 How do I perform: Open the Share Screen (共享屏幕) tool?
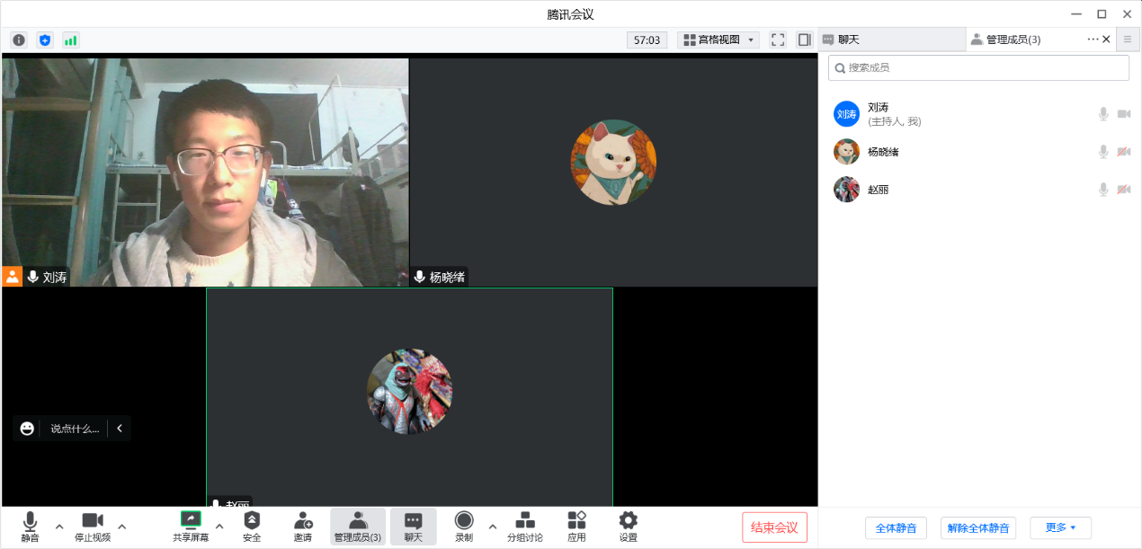click(x=191, y=526)
